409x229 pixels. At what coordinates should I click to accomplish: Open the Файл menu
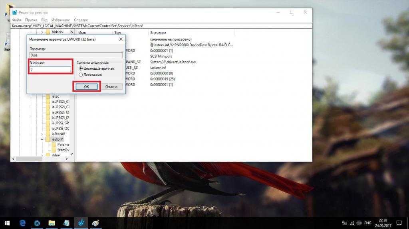(16, 20)
